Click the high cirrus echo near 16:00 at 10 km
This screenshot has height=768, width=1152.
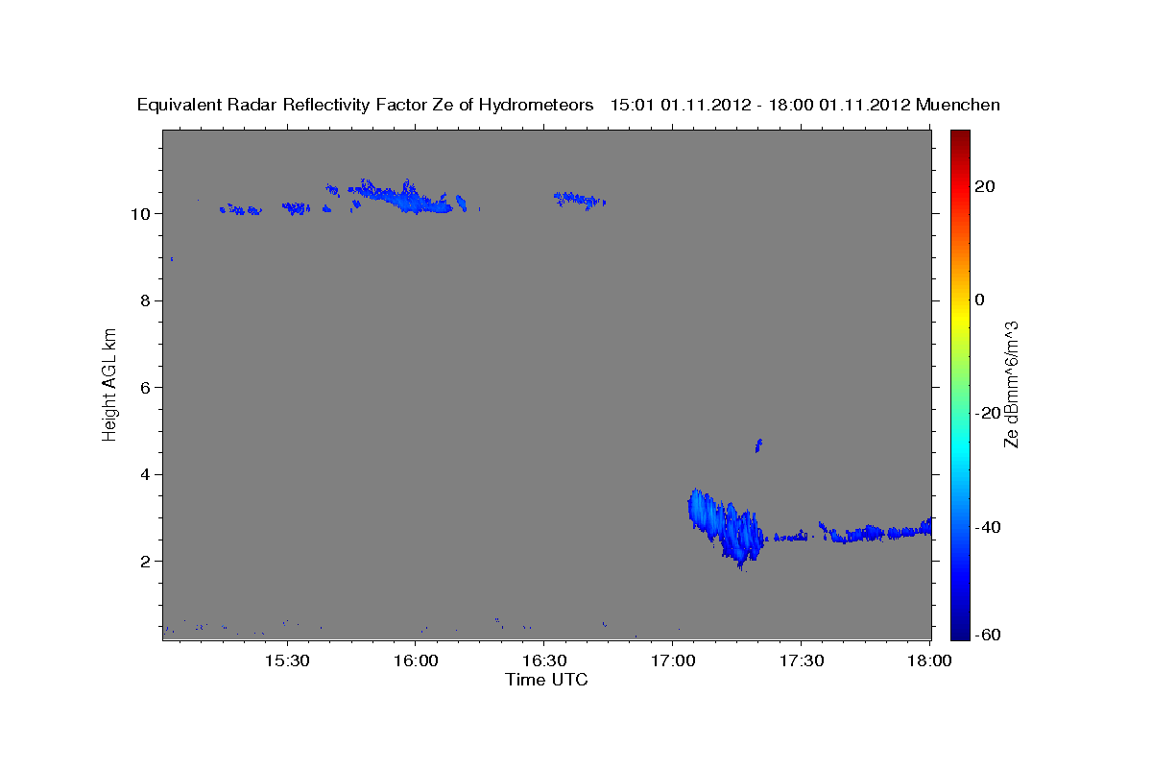(x=401, y=197)
